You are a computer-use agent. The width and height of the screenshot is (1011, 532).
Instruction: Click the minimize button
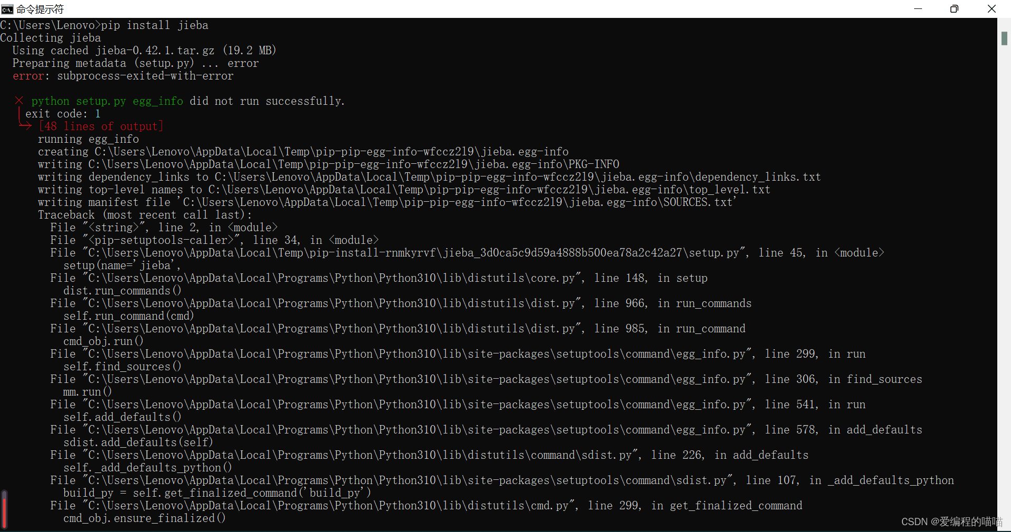point(918,8)
